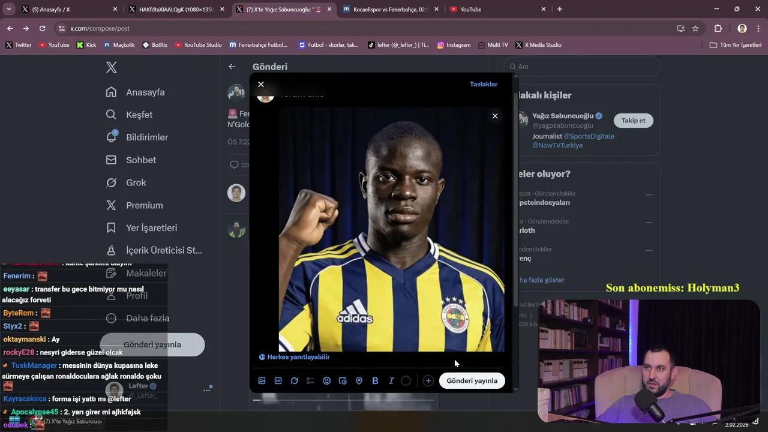Open @SportsDigitale profile link
768x432 pixels.
point(589,136)
